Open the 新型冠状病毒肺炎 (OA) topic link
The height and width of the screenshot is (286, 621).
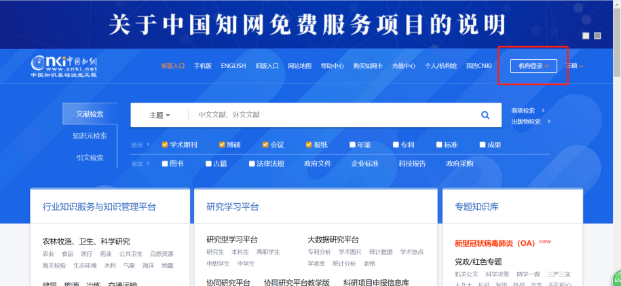click(x=495, y=243)
